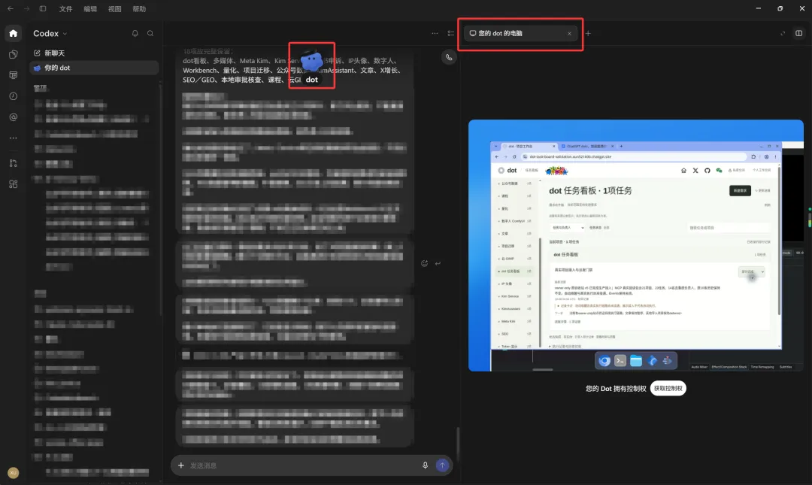Open the chat header three-dot options
This screenshot has width=812, height=485.
point(435,33)
